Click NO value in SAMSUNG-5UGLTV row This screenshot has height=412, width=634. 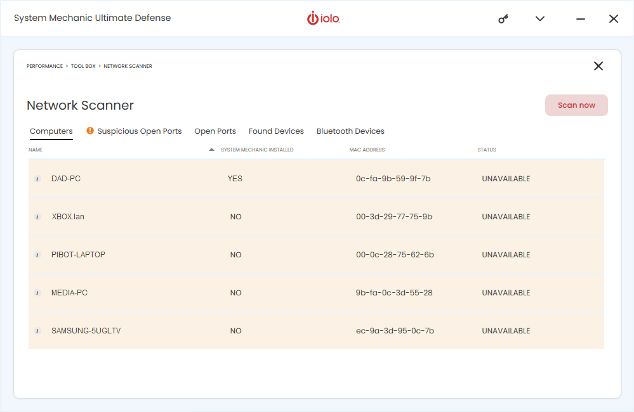click(x=235, y=330)
